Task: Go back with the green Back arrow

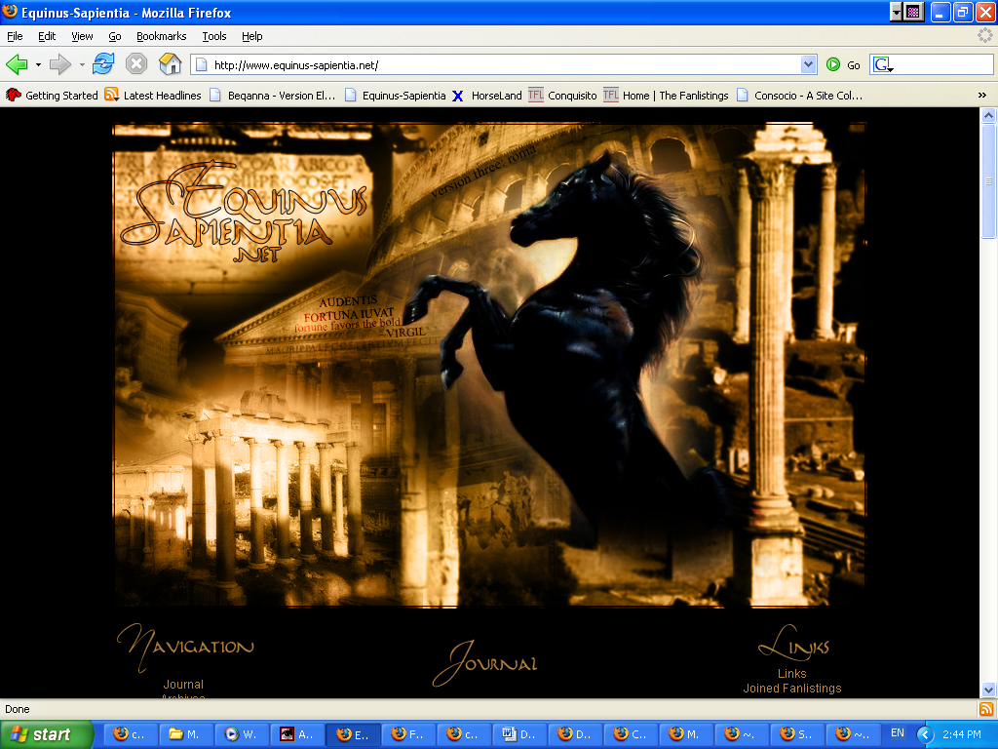Action: (x=18, y=64)
